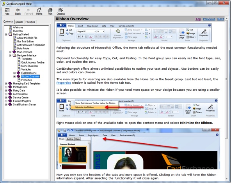
Task: Select About this Help File topic
Action: [x=27, y=38]
